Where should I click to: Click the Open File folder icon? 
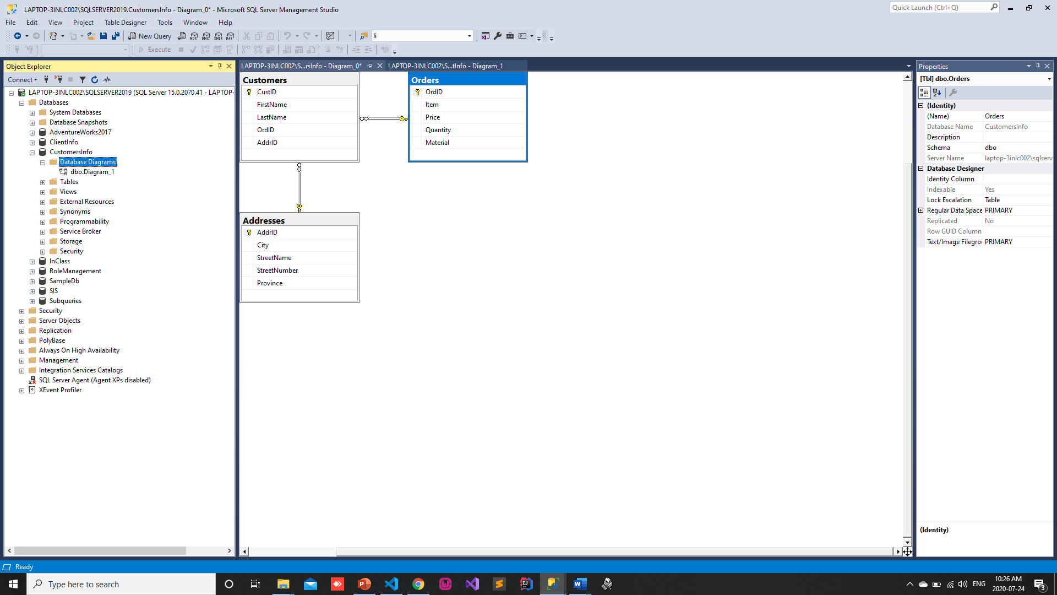click(x=91, y=36)
